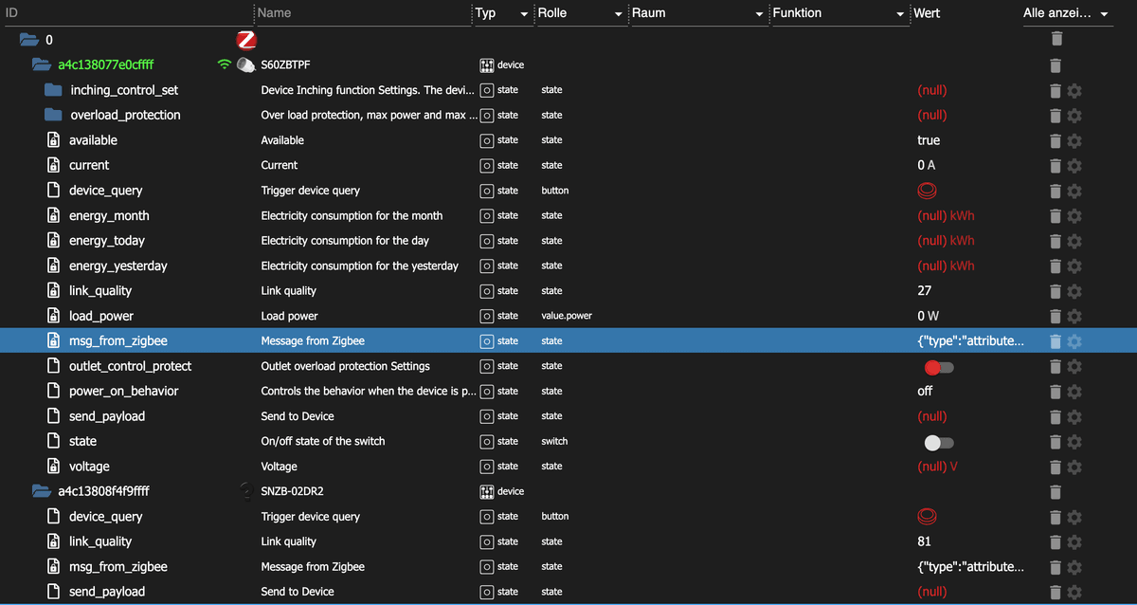Open gear settings for voltage state

point(1074,467)
